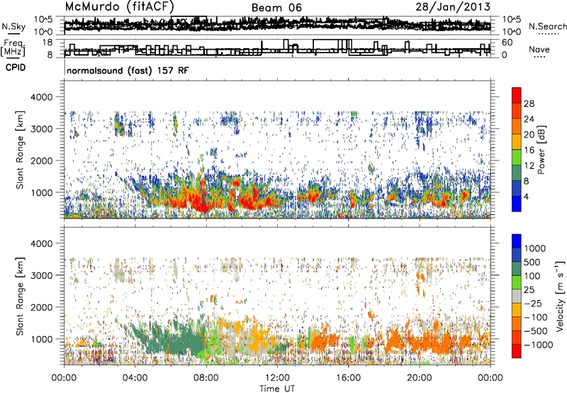
Task: Click the 'CPID' label
Action: tap(16, 67)
